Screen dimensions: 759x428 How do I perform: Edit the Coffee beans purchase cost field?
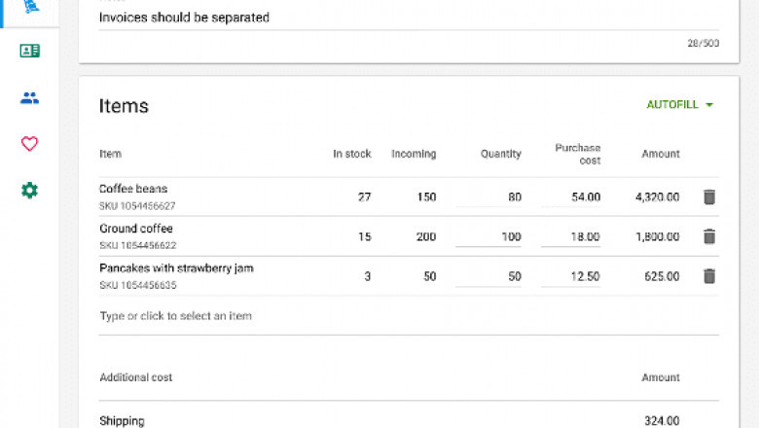tap(572, 196)
